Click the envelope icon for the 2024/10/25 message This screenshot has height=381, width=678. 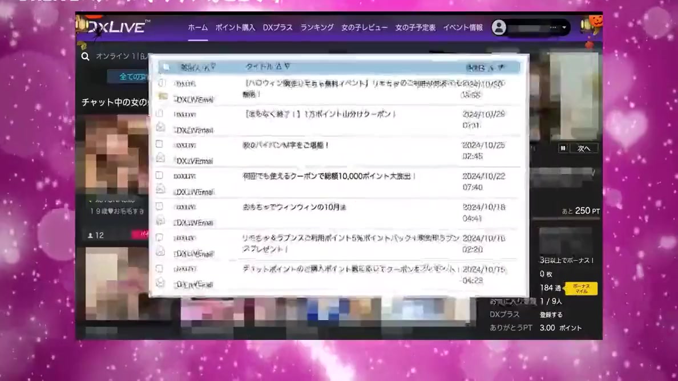(160, 157)
